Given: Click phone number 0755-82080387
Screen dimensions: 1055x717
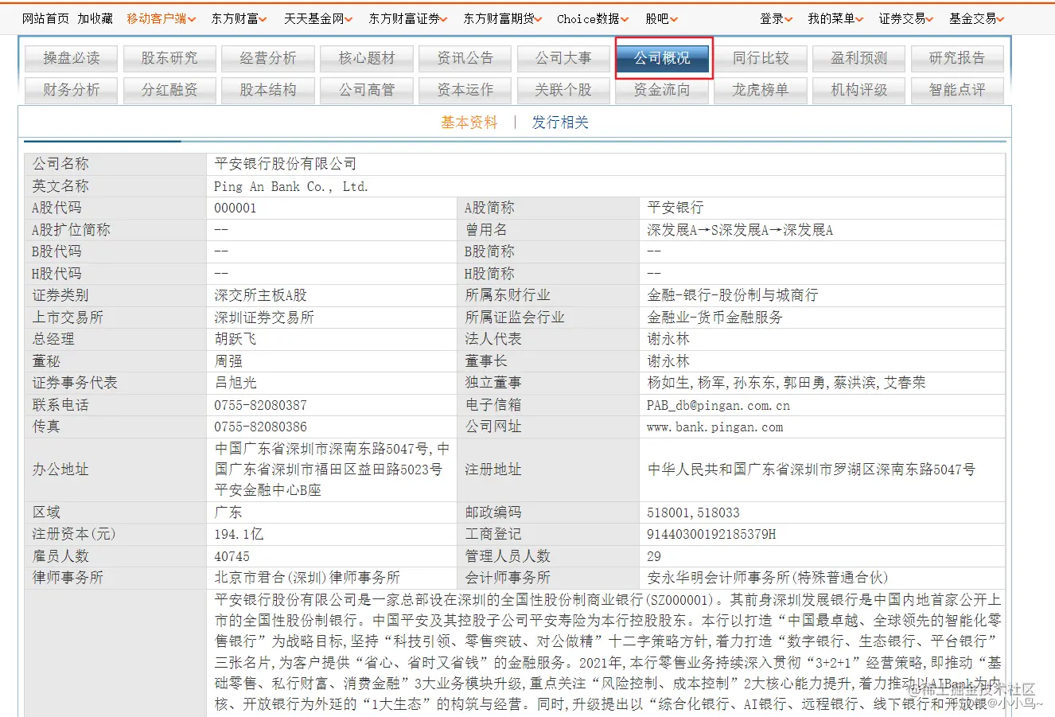Looking at the screenshot, I should point(260,405).
